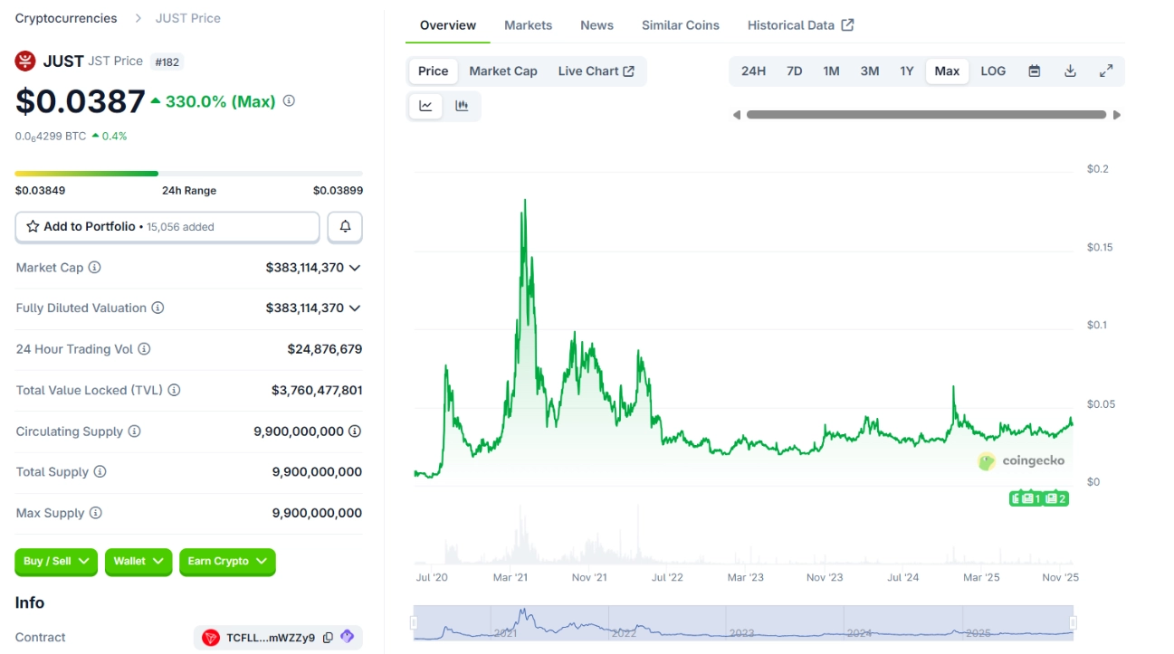The height and width of the screenshot is (654, 1174).
Task: Switch to the Markets tab
Action: [x=528, y=25]
